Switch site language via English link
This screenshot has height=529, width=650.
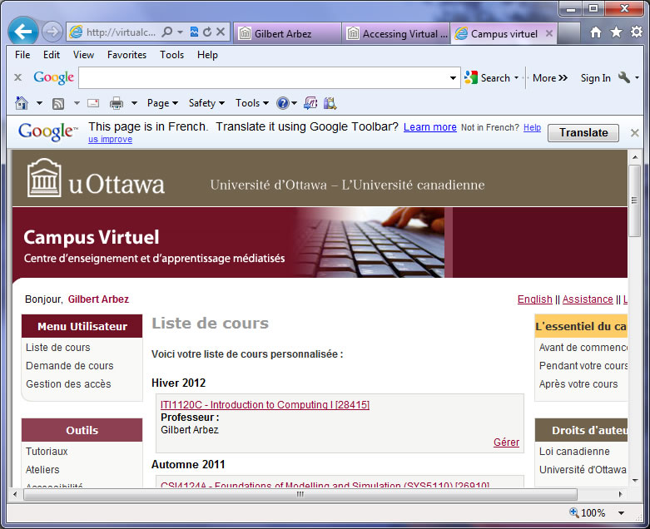(535, 299)
